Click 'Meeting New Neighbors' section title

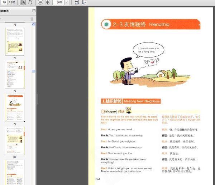(x=142, y=101)
